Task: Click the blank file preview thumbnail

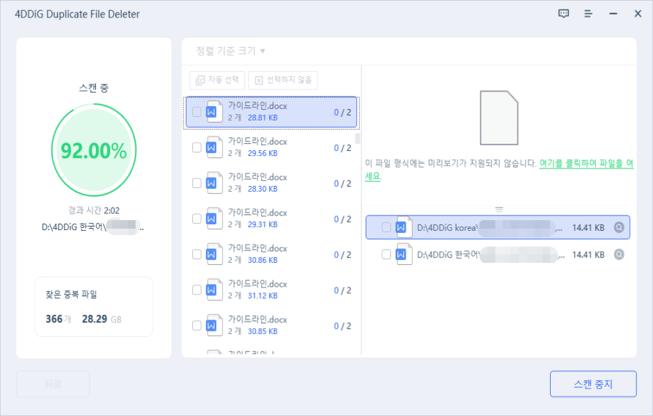Action: tap(499, 118)
